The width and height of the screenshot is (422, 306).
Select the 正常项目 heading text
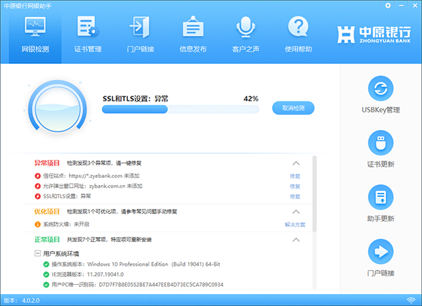click(47, 240)
